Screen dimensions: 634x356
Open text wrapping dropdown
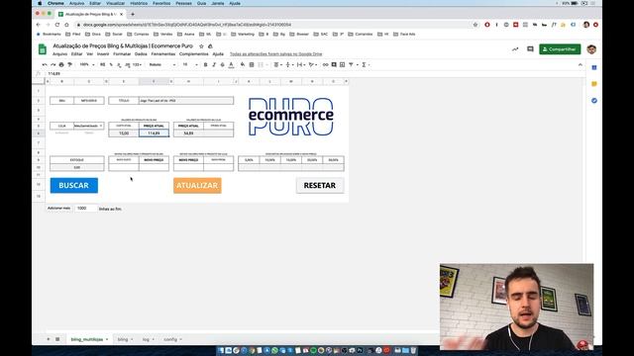click(300, 64)
